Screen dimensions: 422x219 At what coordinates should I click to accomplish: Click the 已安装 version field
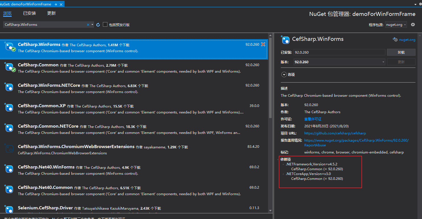tap(339, 52)
